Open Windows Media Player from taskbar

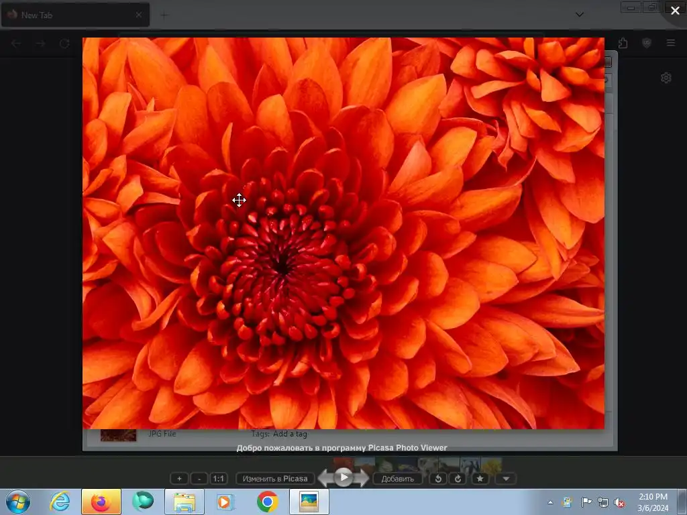coord(226,502)
